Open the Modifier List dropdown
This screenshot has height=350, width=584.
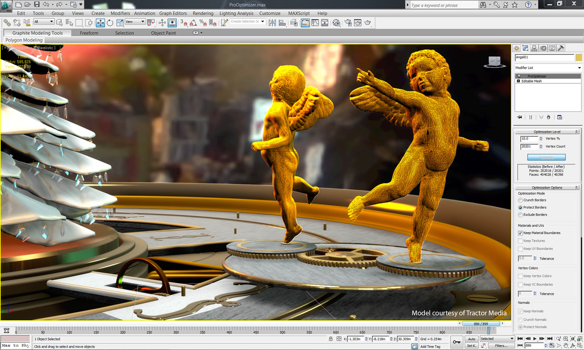(x=548, y=67)
